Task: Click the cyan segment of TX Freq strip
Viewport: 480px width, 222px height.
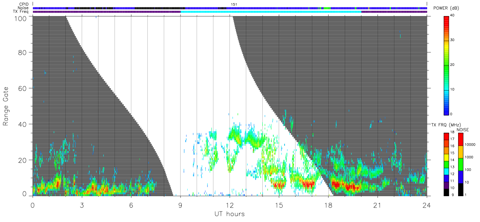Action: pyautogui.click(x=271, y=12)
